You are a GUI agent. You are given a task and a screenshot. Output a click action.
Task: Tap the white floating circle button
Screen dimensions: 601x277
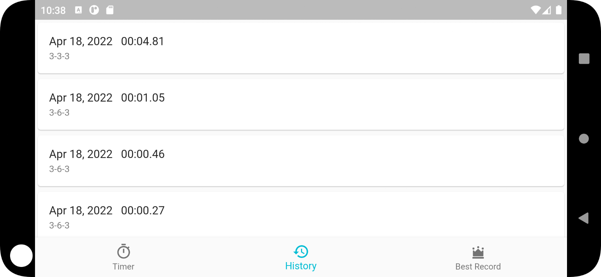(22, 256)
